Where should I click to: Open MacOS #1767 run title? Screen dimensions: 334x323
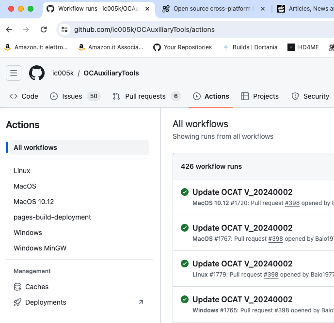[242, 228]
